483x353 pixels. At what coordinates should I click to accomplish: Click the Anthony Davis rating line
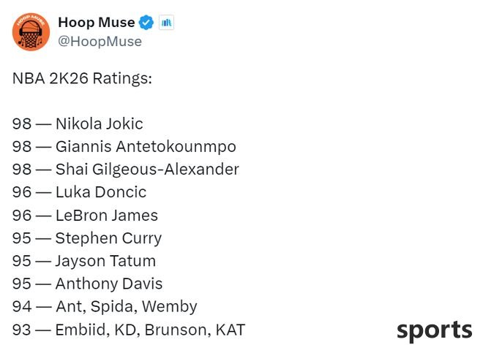[88, 284]
